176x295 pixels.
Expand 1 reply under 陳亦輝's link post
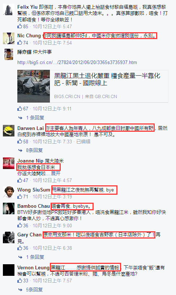(35, 118)
